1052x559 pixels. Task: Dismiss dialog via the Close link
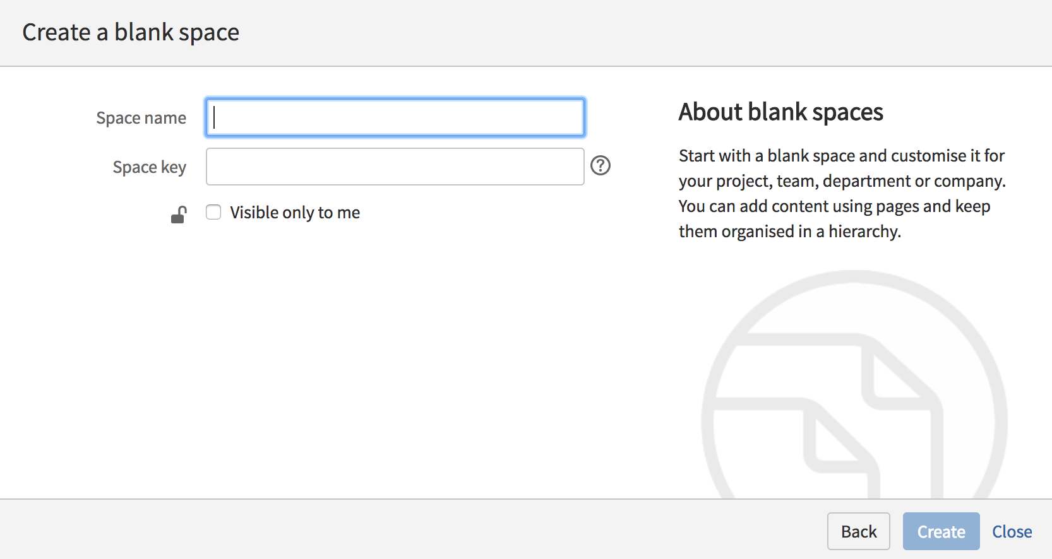[x=1012, y=532]
